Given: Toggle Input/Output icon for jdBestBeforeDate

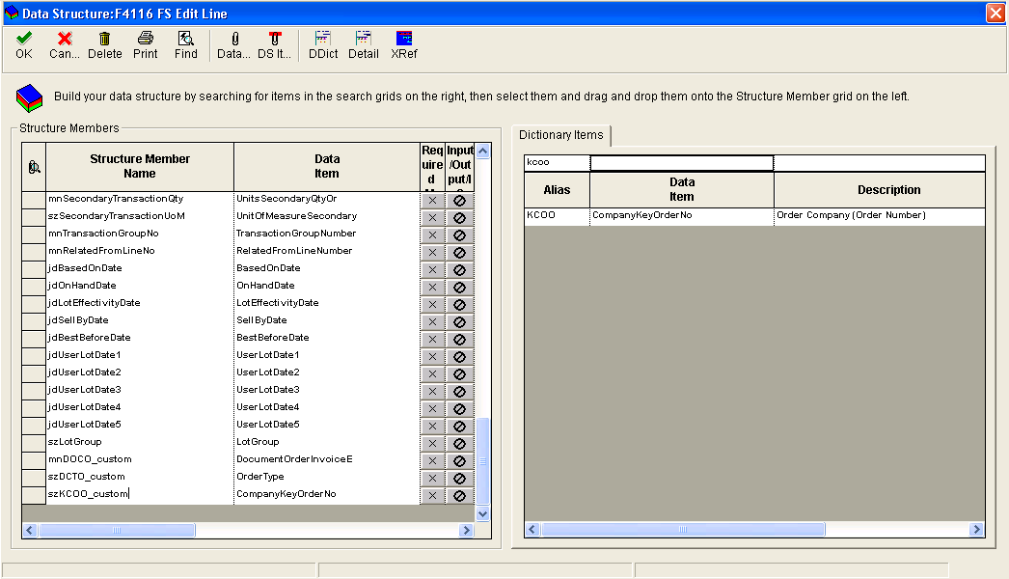Looking at the screenshot, I should coord(459,340).
